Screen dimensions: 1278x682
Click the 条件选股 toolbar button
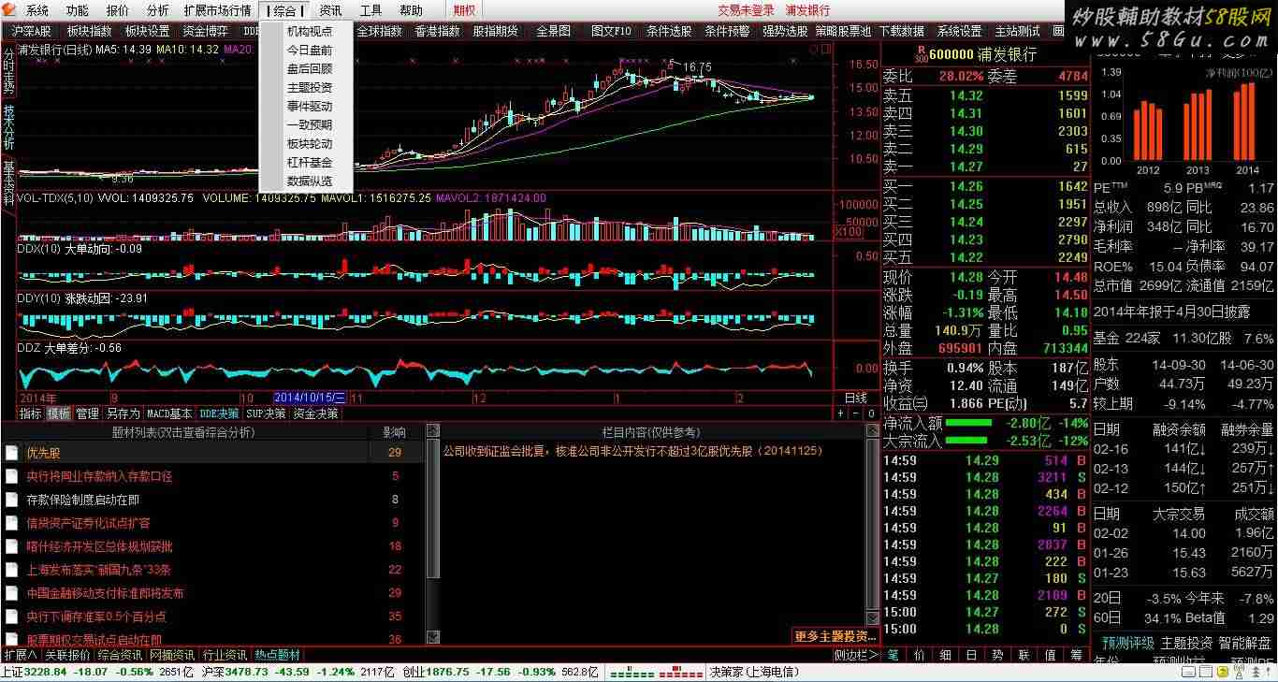click(x=669, y=31)
